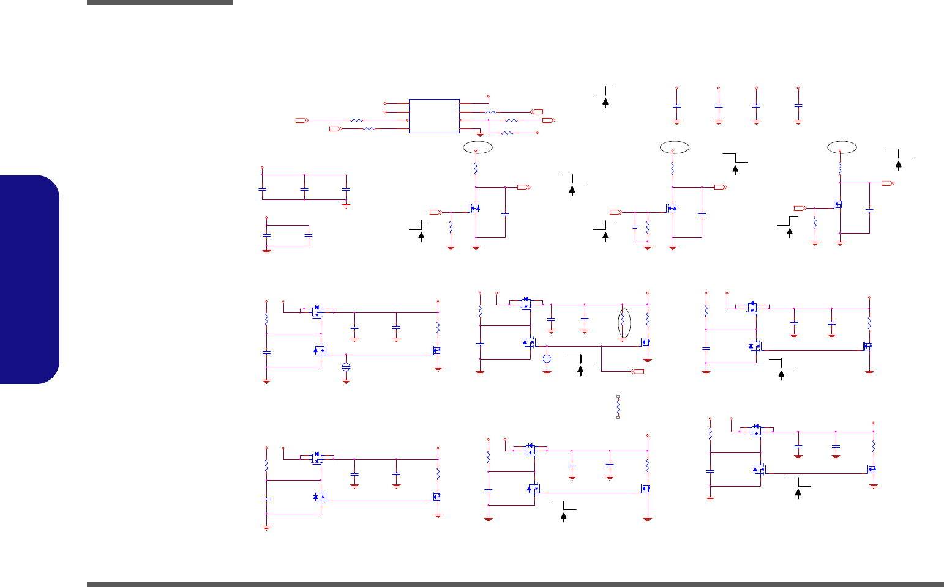Screen dimensions: 944x587
Task: Click the middle capacitor of the three-capacitor bank
Action: click(x=304, y=190)
